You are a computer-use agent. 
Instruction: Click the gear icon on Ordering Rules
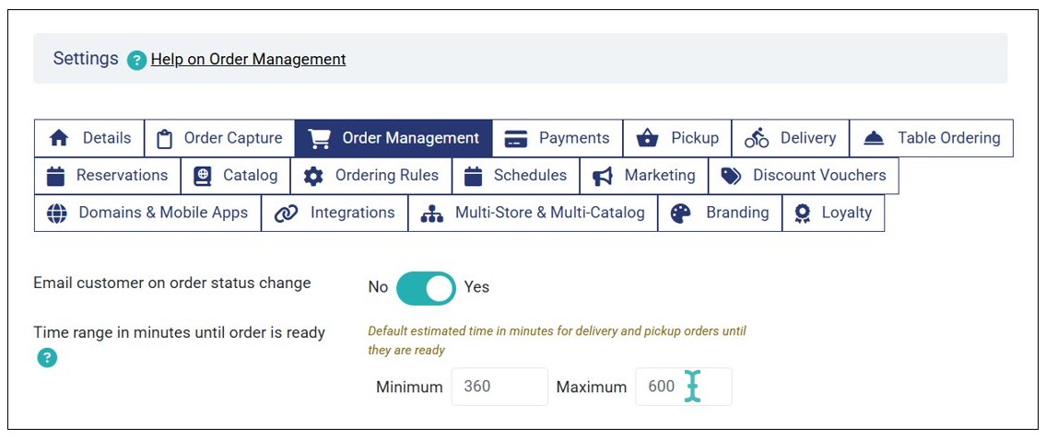coord(312,176)
